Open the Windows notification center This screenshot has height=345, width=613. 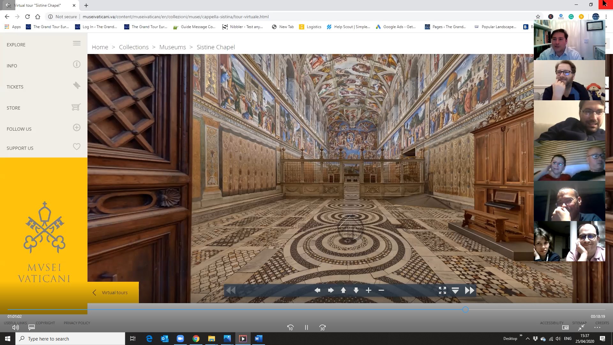tap(602, 339)
